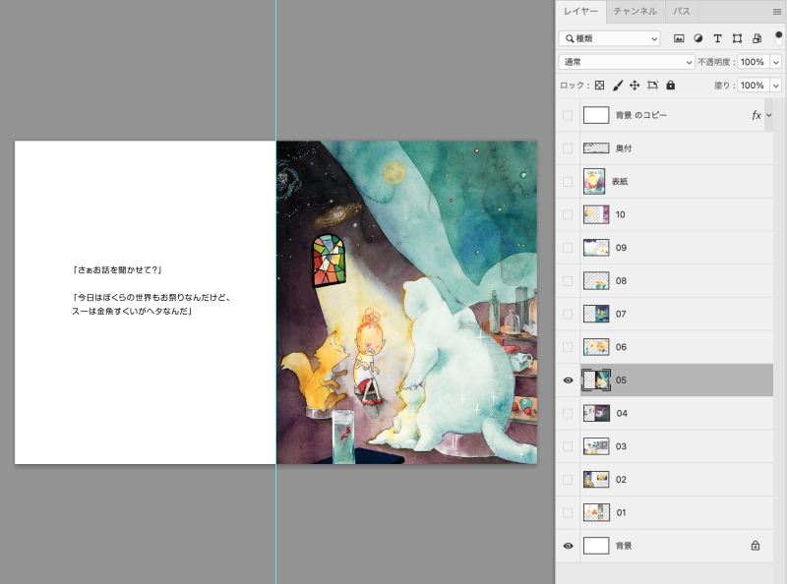
Task: Filter layers by adjustment layer icon
Action: point(697,38)
